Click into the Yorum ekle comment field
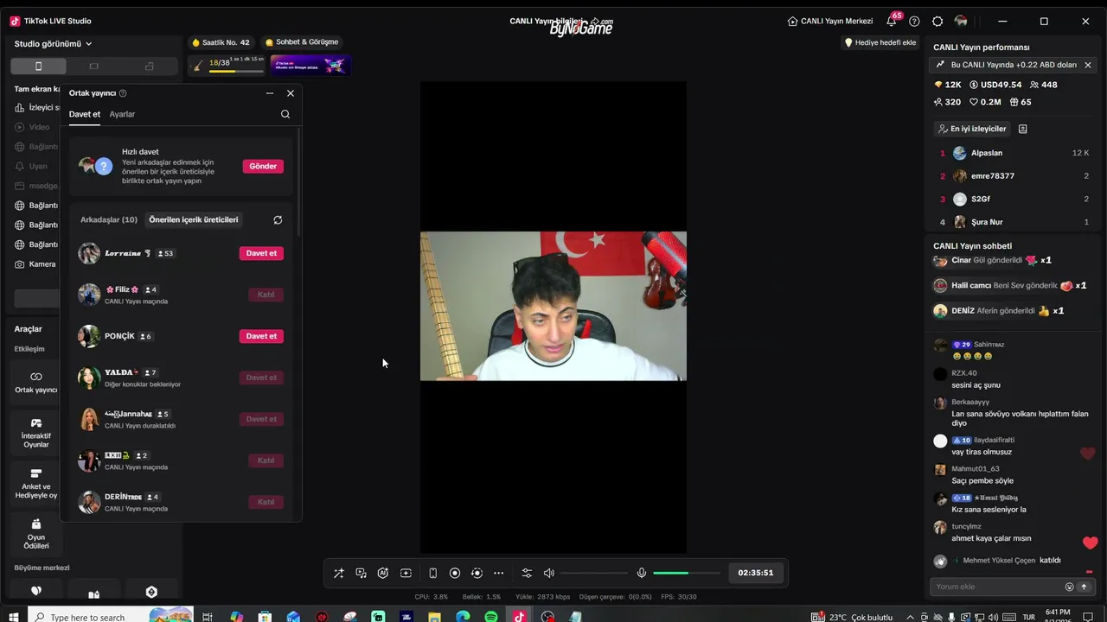Image resolution: width=1107 pixels, height=622 pixels. tap(995, 587)
